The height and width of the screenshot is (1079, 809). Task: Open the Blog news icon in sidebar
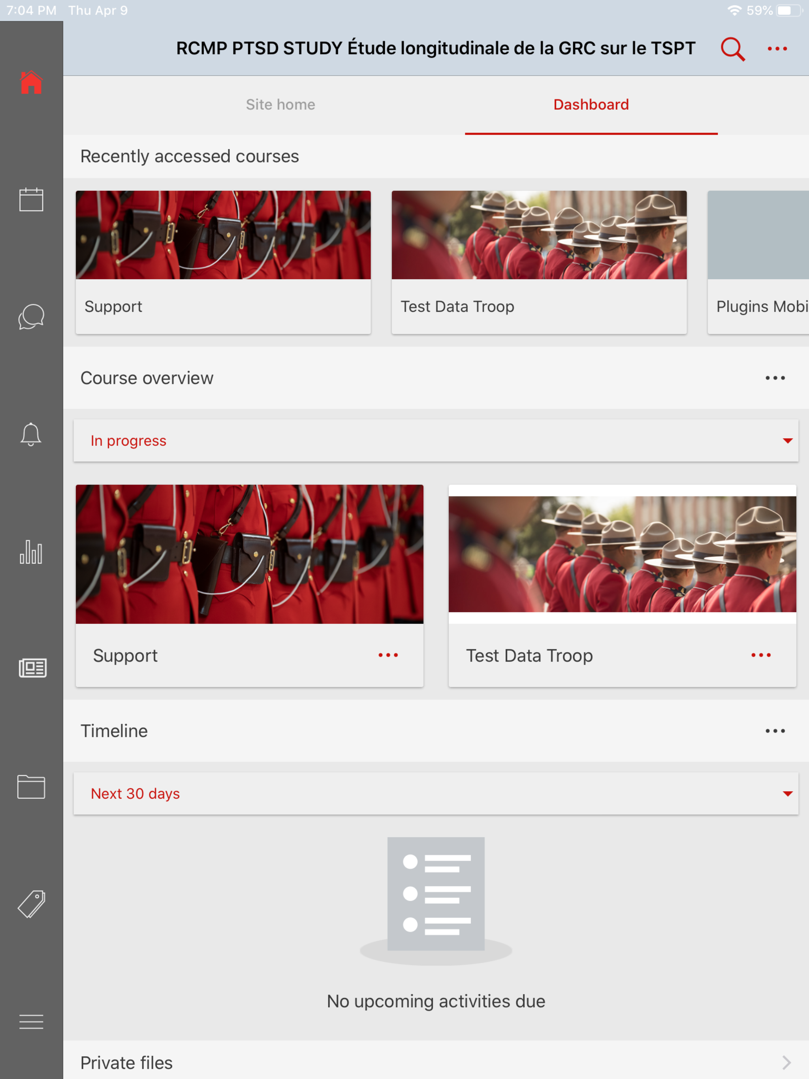tap(32, 668)
